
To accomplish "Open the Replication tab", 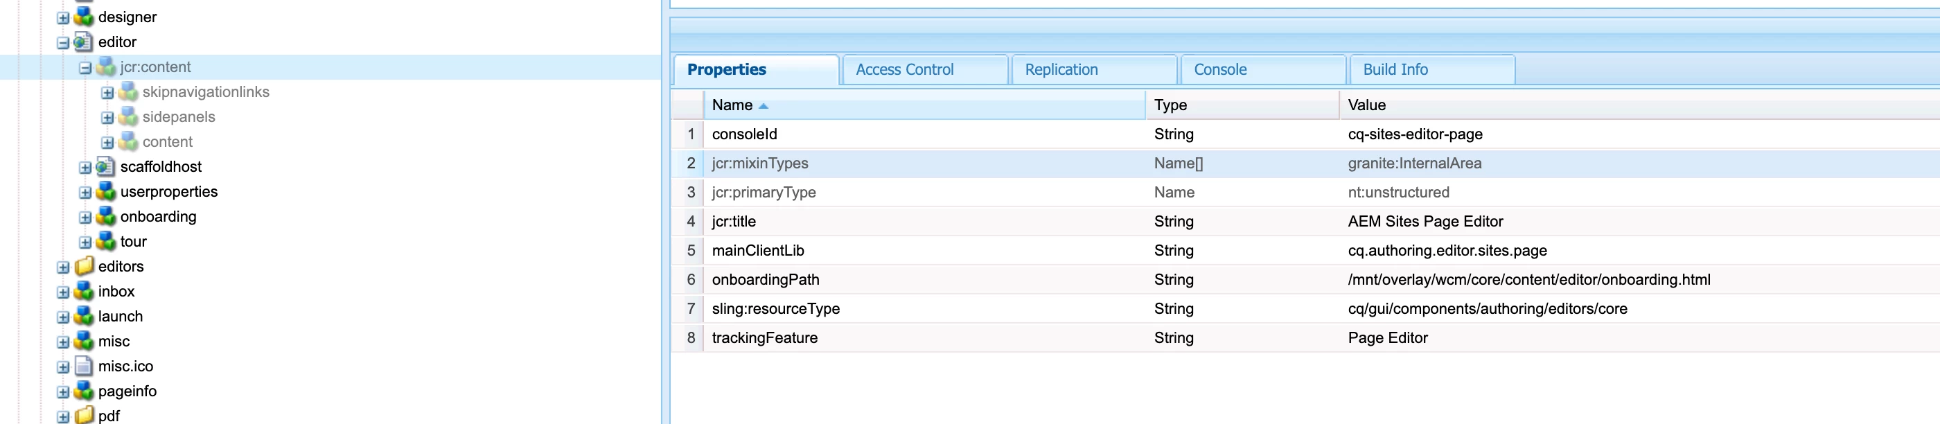I will point(1060,69).
